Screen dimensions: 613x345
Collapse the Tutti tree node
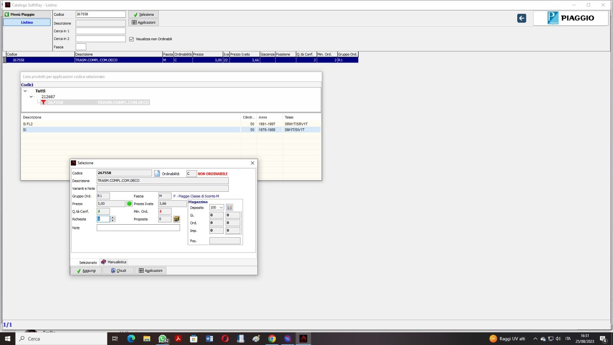(25, 91)
